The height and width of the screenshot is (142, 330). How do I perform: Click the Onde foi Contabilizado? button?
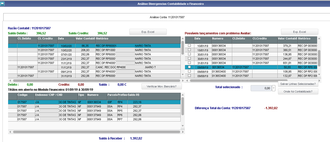(x=298, y=92)
